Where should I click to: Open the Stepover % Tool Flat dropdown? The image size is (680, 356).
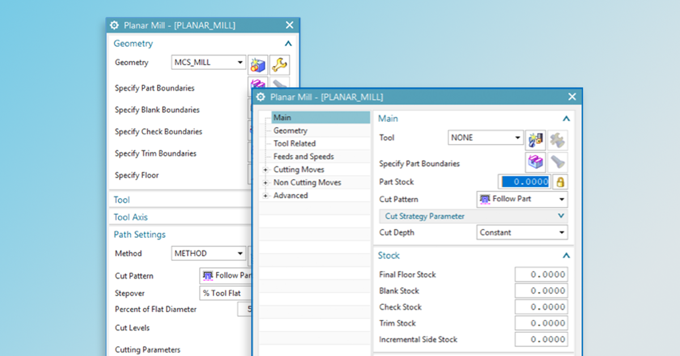pyautogui.click(x=226, y=293)
